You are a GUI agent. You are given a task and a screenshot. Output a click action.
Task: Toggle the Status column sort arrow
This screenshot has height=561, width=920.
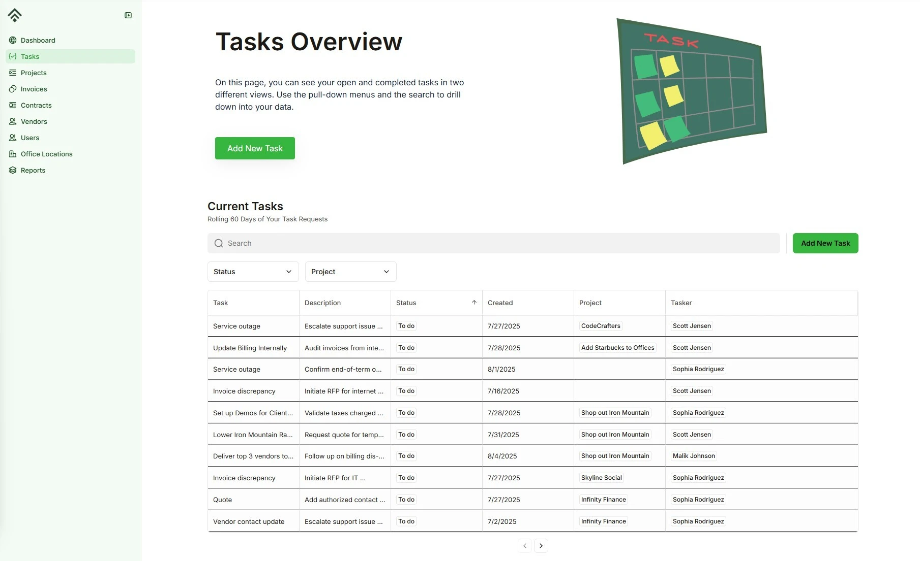point(474,303)
